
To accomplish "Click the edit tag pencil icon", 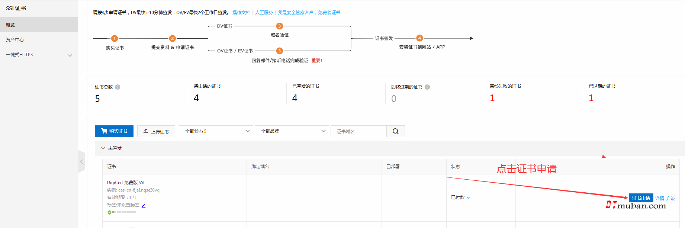I will (144, 205).
